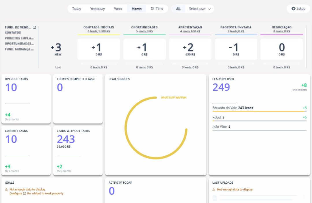Switch to the Week period tab
The height and width of the screenshot is (203, 312).
118,9
